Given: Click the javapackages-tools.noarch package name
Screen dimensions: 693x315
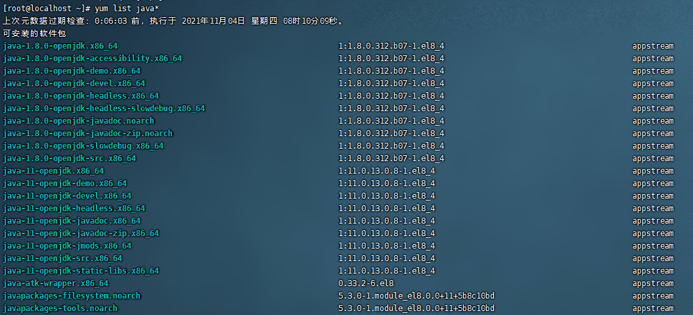Looking at the screenshot, I should [60, 308].
